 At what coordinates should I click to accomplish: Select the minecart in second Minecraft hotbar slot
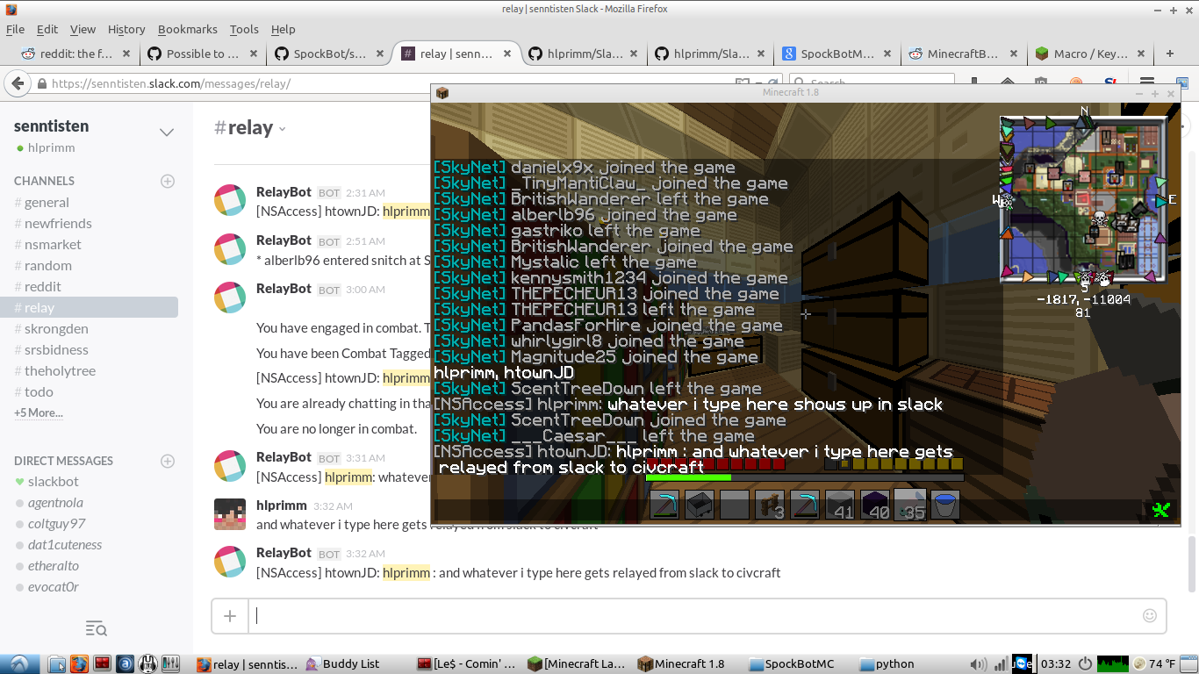tap(700, 505)
